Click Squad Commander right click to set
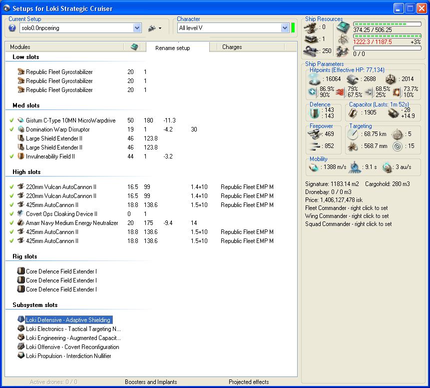This screenshot has width=430, height=388. pos(348,224)
